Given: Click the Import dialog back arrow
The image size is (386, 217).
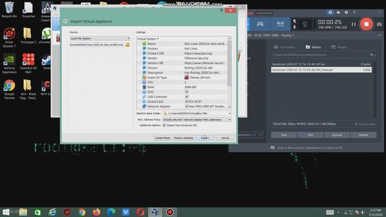Looking at the screenshot, I should pyautogui.click(x=65, y=22).
